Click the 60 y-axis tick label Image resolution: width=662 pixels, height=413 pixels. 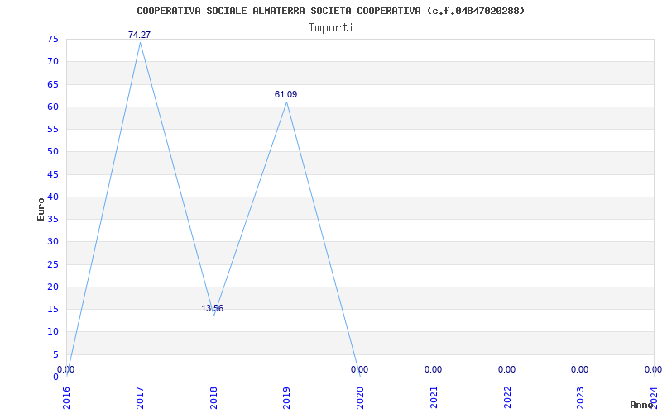pyautogui.click(x=53, y=107)
